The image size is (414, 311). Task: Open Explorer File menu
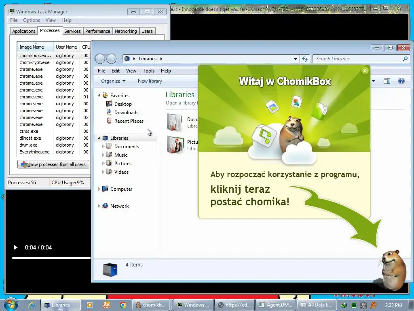101,70
